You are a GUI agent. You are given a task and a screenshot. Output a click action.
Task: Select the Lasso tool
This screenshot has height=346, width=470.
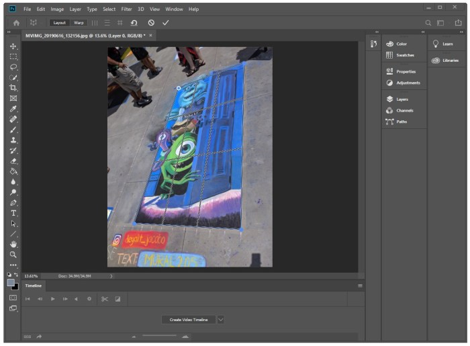tap(13, 67)
